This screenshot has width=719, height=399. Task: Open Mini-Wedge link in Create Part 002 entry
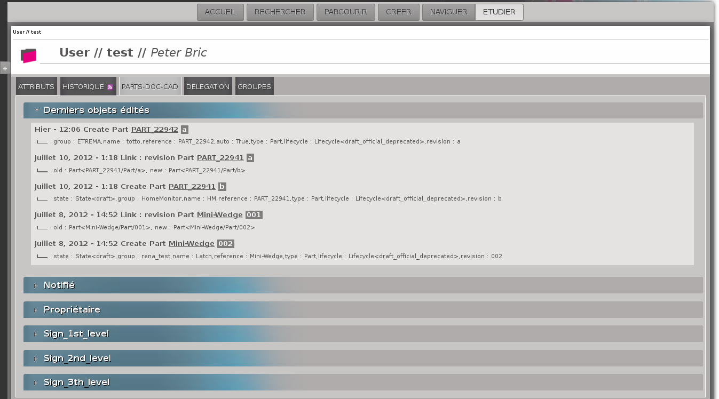point(192,244)
